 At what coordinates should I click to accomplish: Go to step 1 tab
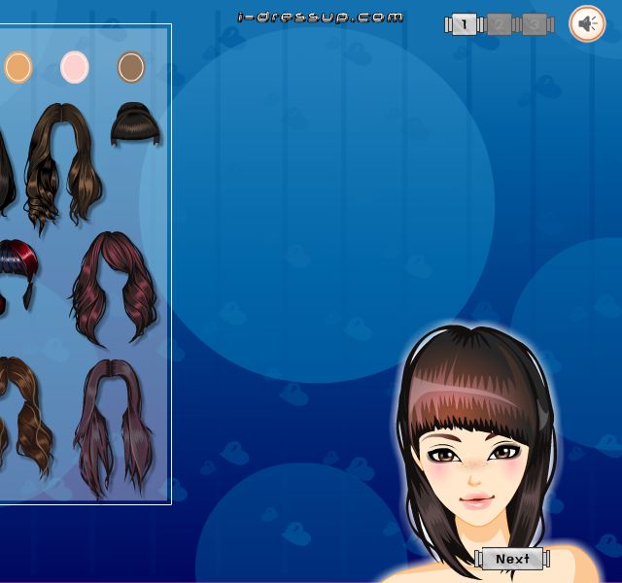coord(465,24)
